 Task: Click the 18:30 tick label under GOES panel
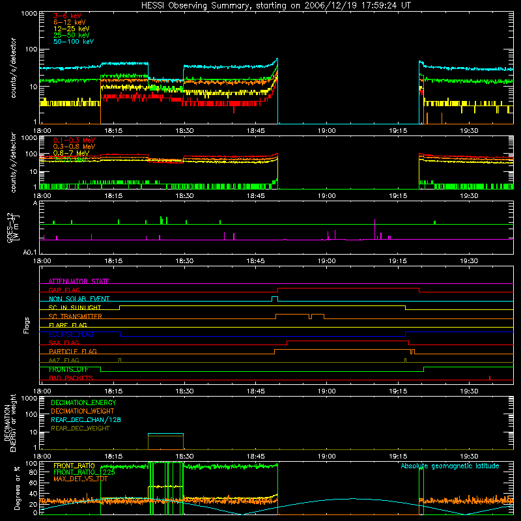point(184,261)
